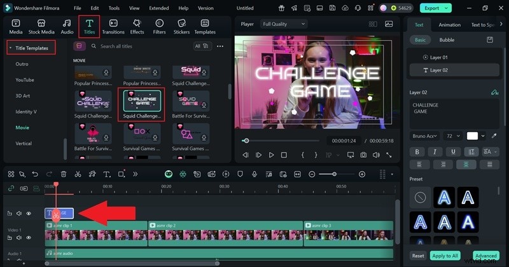This screenshot has width=509, height=267.
Task: Open the All filter dropdown
Action: click(x=202, y=46)
